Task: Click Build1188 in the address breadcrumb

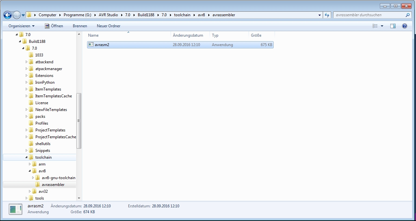Action: (x=146, y=15)
